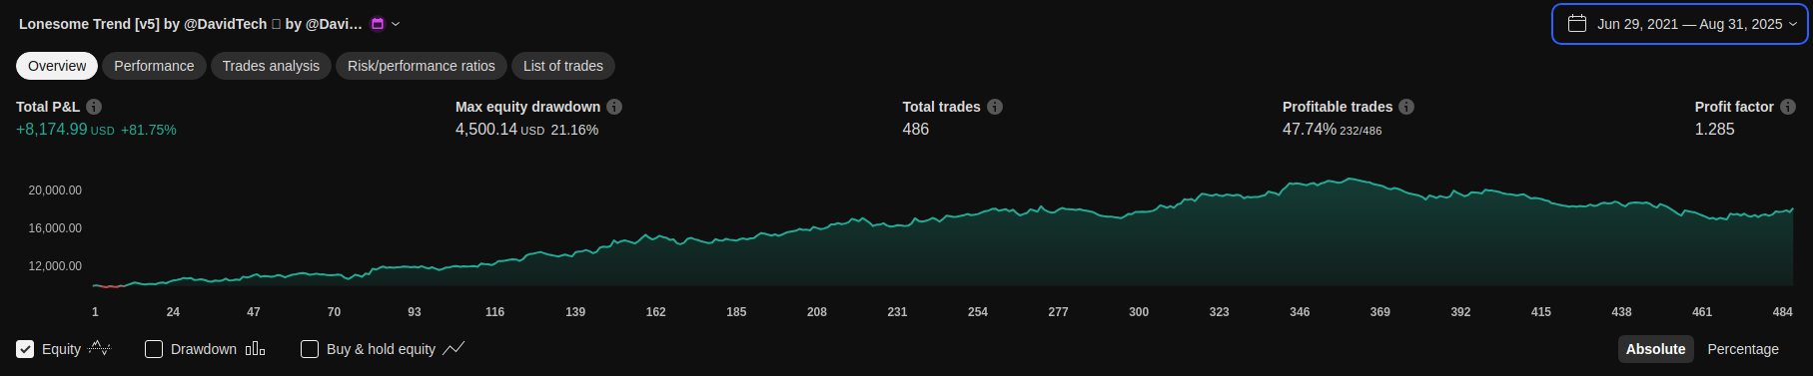Click the 21.16% drawdown percentage
Screen dimensions: 1813x376
click(x=574, y=130)
